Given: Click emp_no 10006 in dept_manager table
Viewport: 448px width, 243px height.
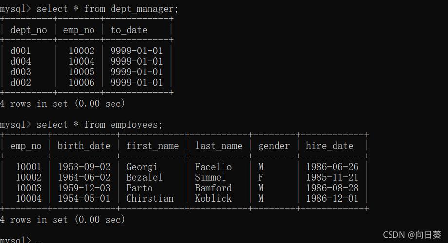Looking at the screenshot, I should (x=81, y=83).
